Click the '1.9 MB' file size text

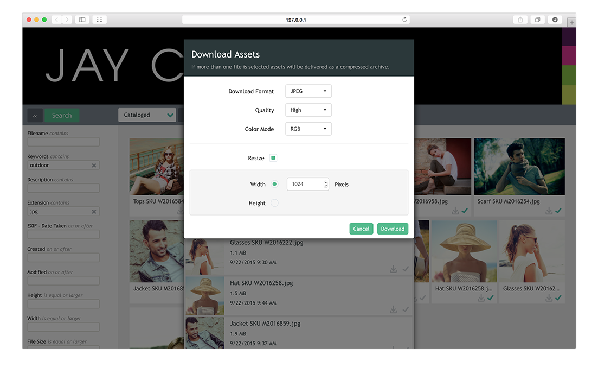click(x=238, y=334)
